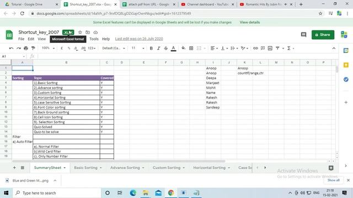Open more number formats 123 dropdown
The image size is (353, 198).
(x=92, y=48)
